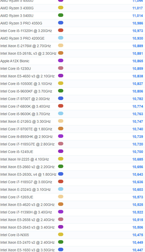
Task: Click the blue swatch beside Ryzen 3 PRO 4350G
Action: (61, 23)
